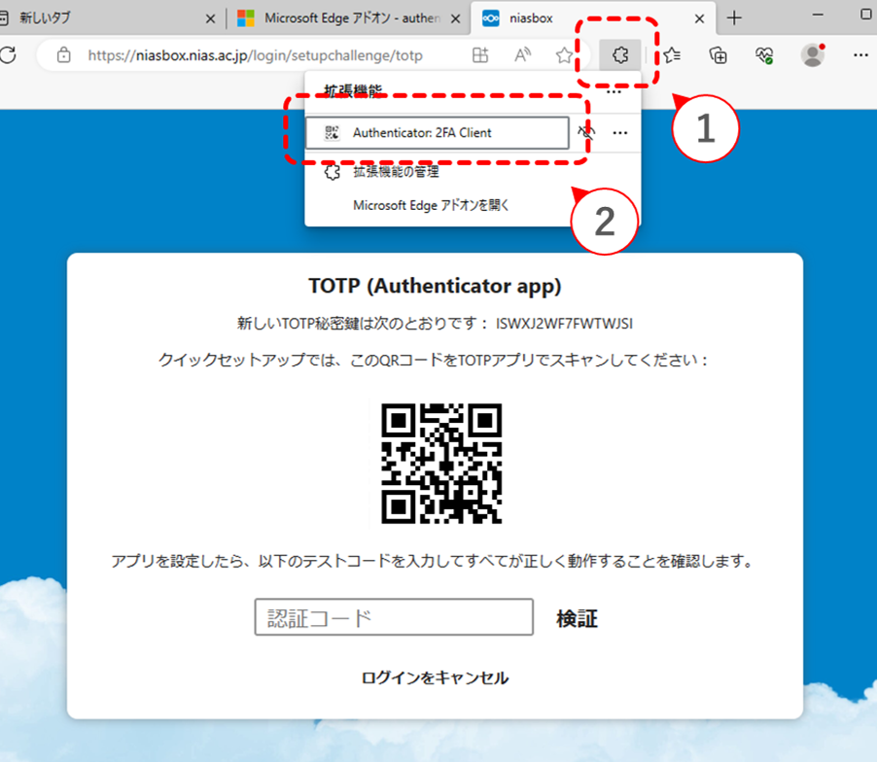Open extensions panel header more options
The image size is (877, 762).
point(614,91)
